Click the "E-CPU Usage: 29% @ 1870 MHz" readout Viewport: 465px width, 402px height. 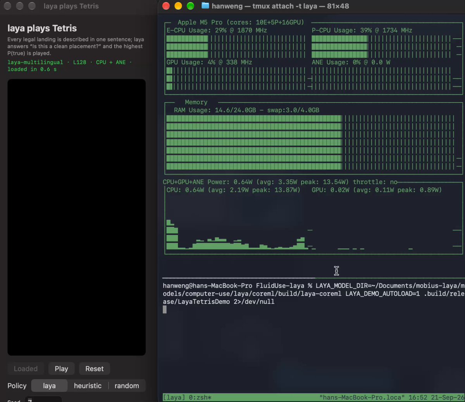click(x=217, y=30)
